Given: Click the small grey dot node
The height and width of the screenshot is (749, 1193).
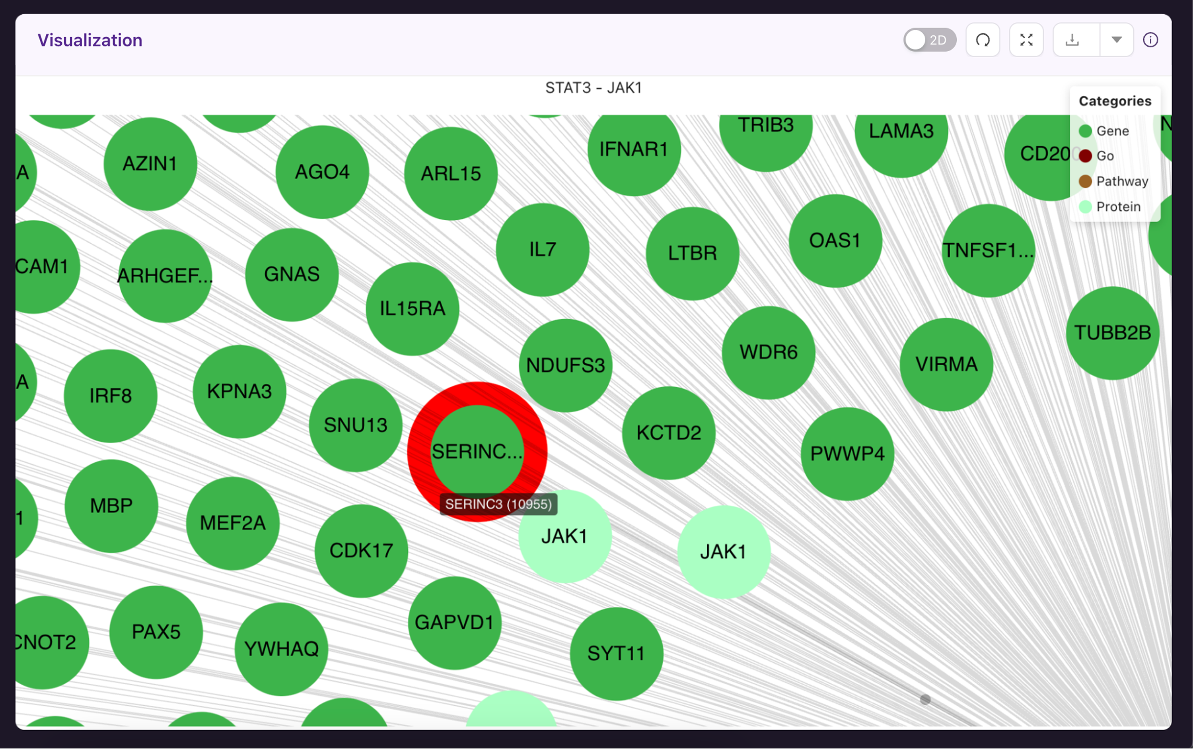Looking at the screenshot, I should (x=925, y=699).
